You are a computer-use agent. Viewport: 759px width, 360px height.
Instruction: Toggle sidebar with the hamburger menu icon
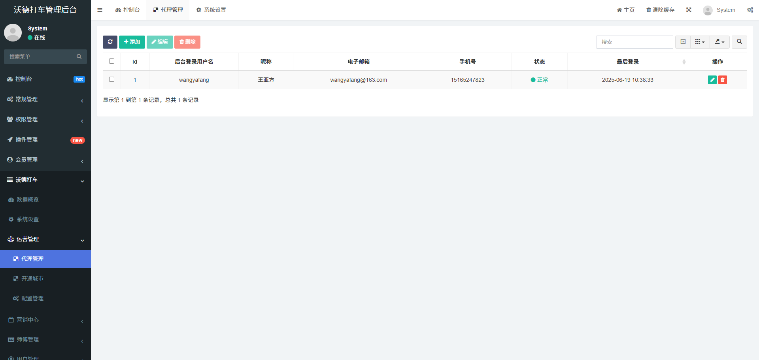coord(100,10)
